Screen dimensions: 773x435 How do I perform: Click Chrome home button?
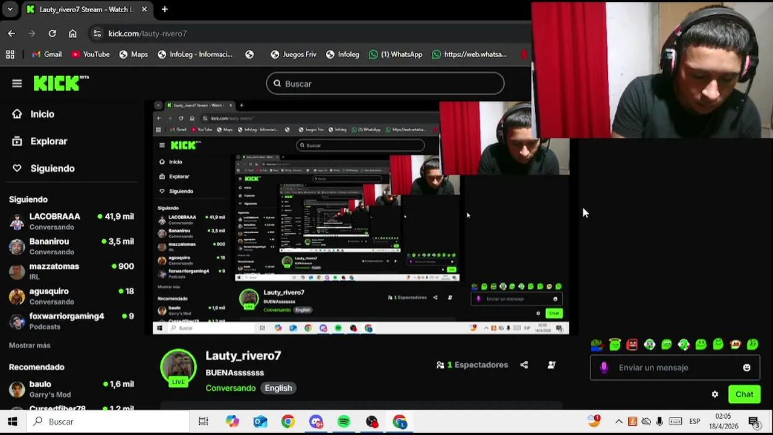tap(72, 33)
